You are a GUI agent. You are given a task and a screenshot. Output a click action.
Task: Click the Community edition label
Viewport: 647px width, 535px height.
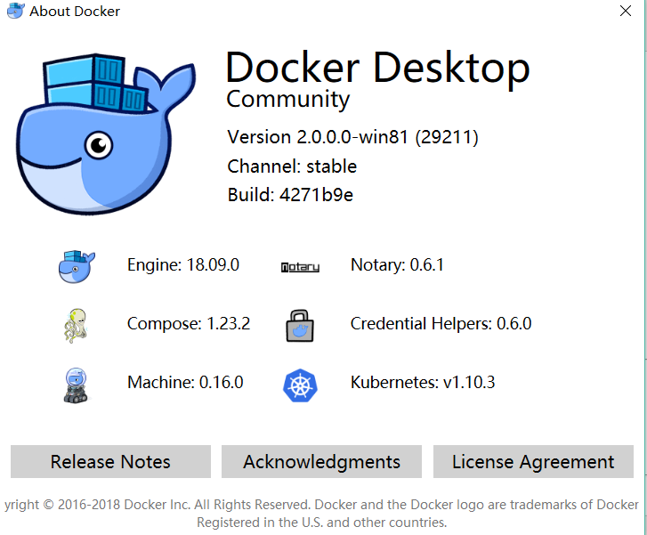pos(288,99)
